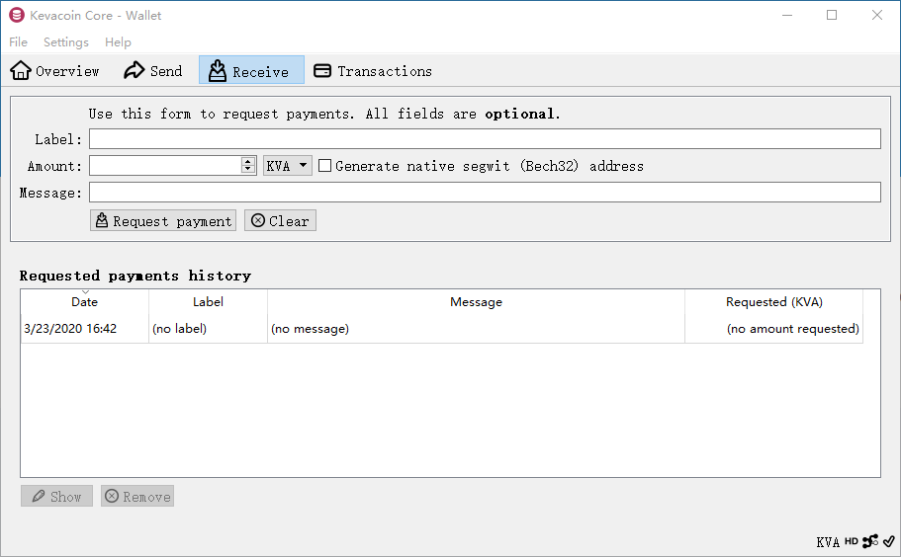Click the sync checkmark status icon
This screenshot has width=901, height=557.
889,541
